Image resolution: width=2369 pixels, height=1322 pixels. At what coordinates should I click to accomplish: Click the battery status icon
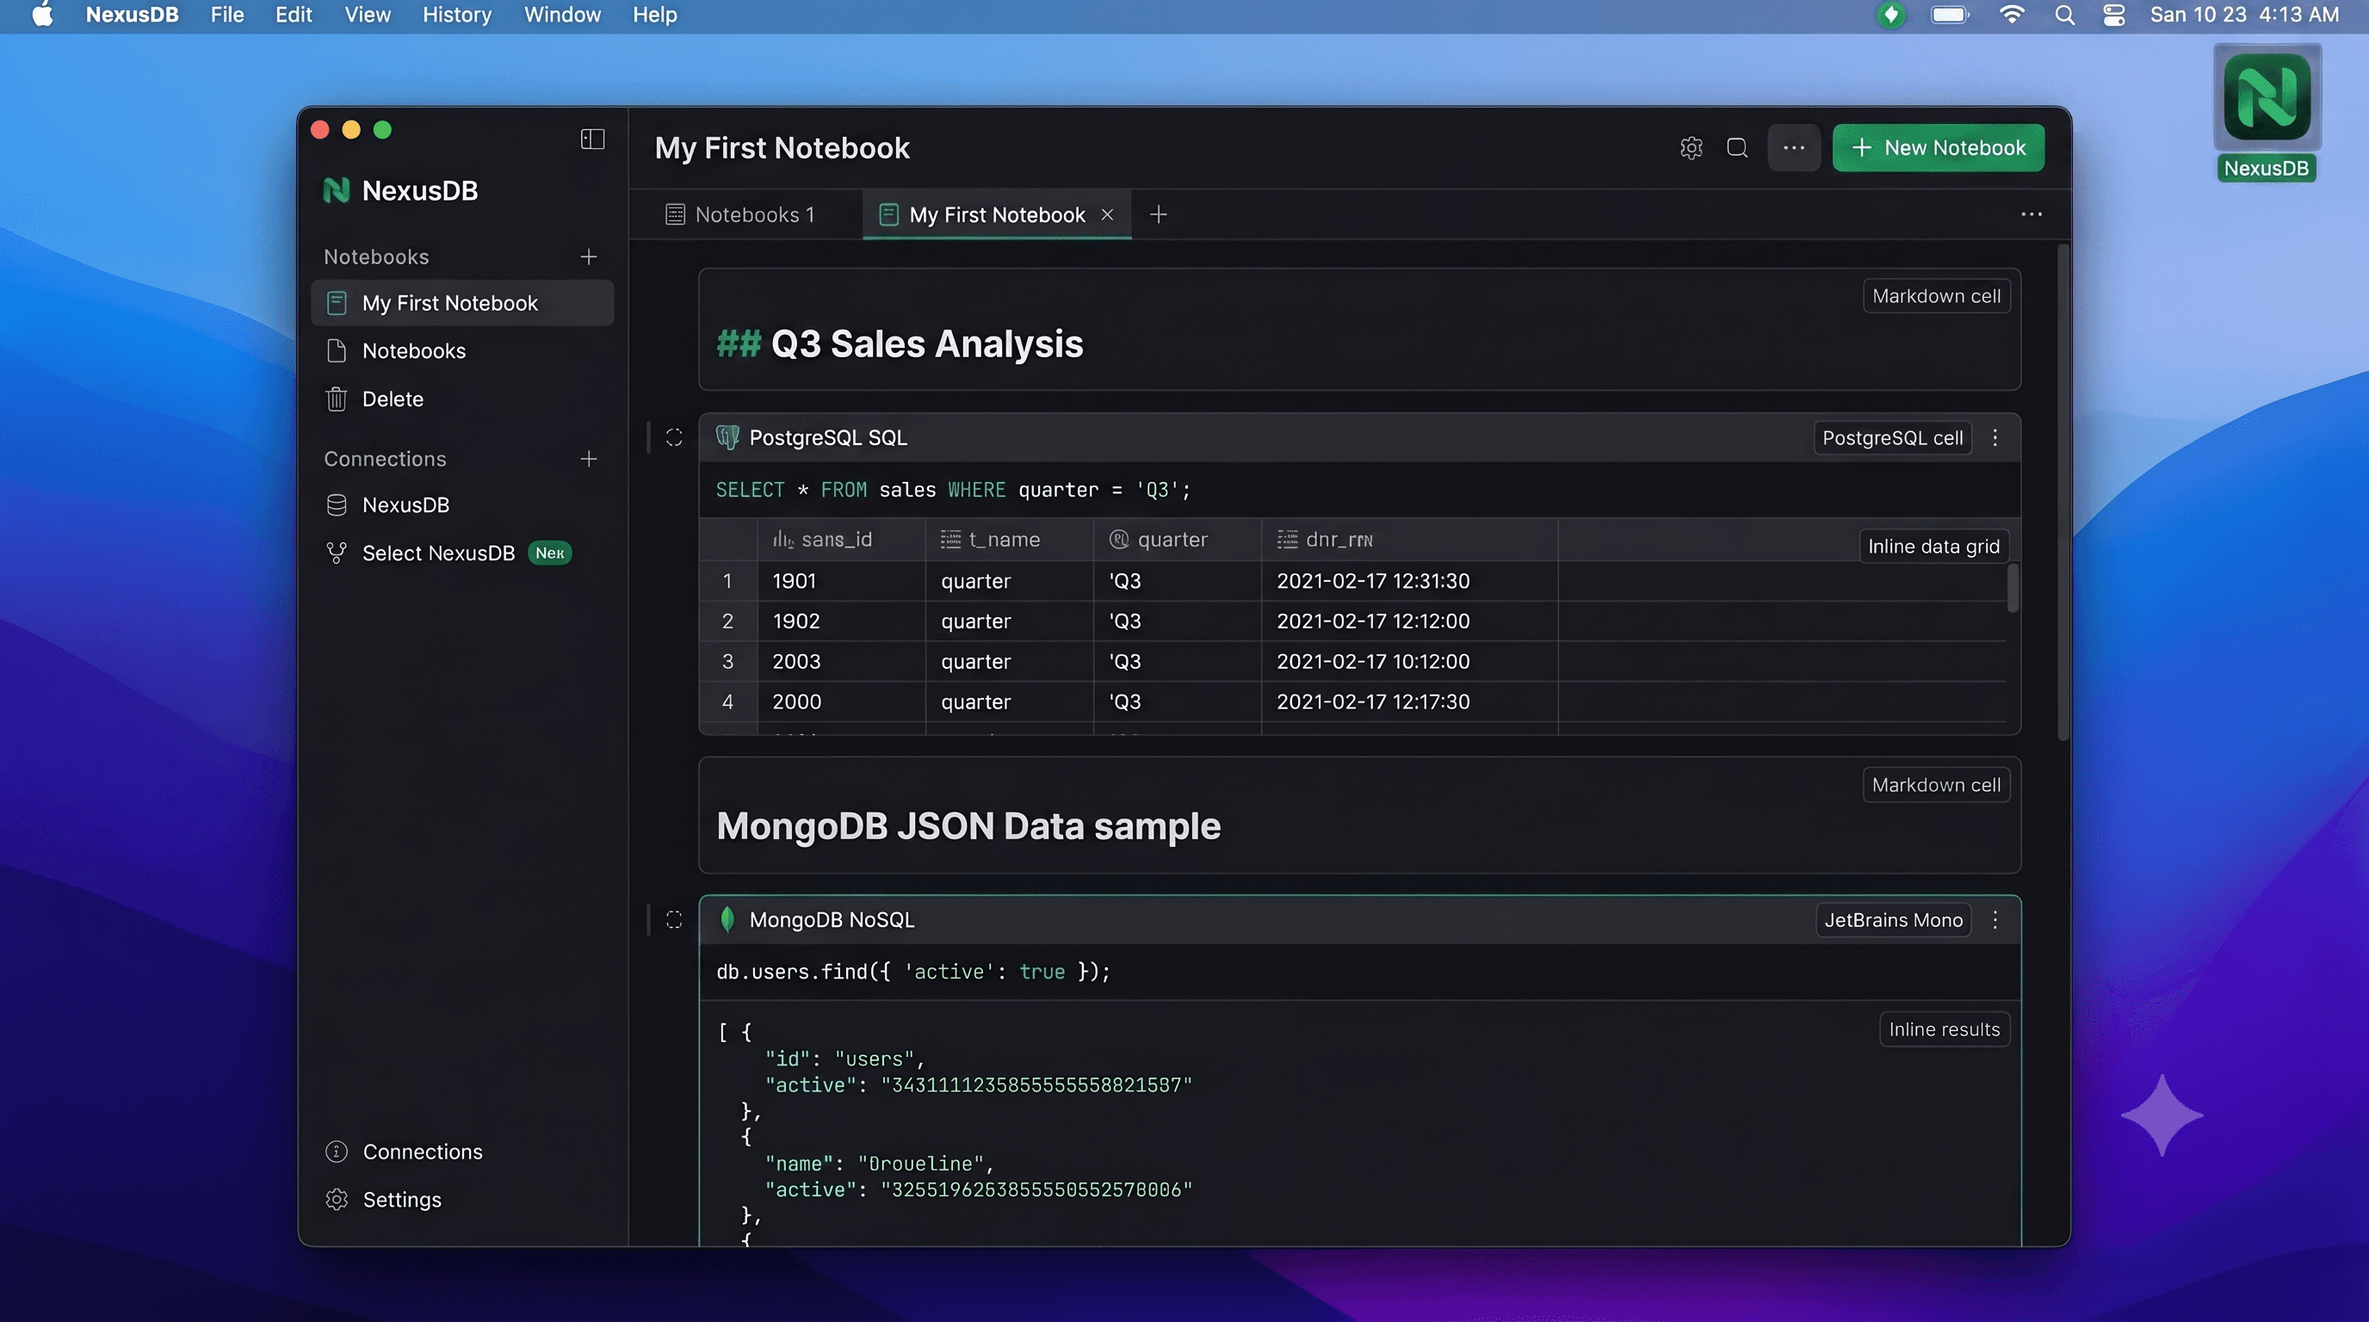point(1949,15)
